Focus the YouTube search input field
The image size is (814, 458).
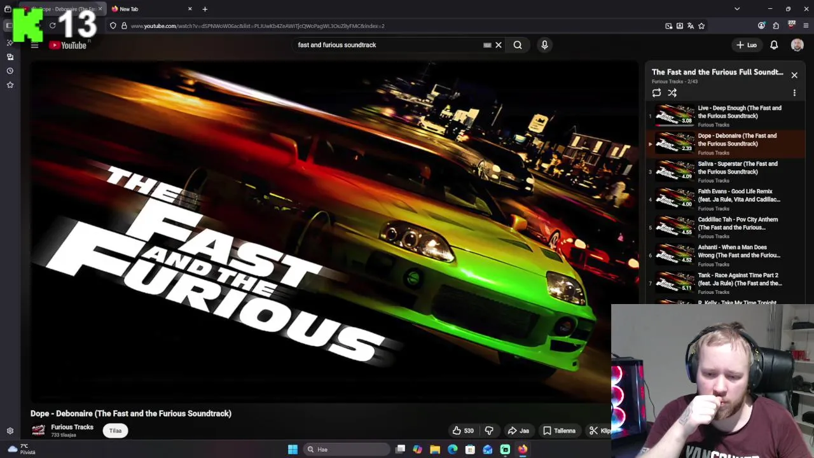pyautogui.click(x=388, y=45)
